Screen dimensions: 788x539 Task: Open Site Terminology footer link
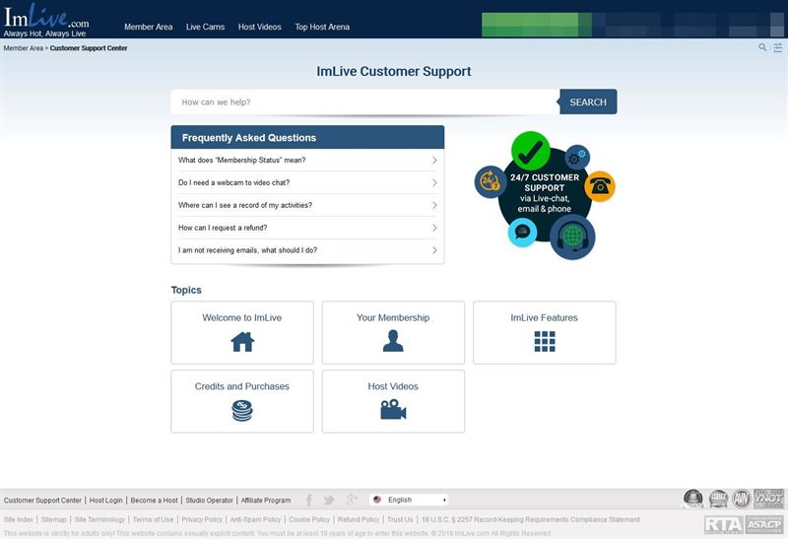[99, 519]
